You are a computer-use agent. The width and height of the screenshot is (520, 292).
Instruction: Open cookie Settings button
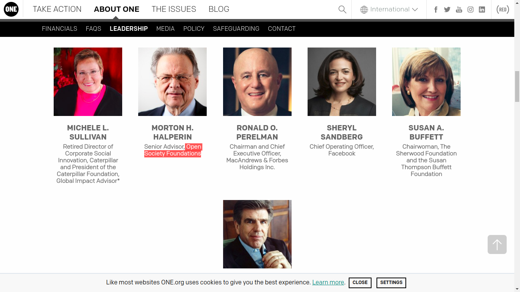pyautogui.click(x=391, y=282)
